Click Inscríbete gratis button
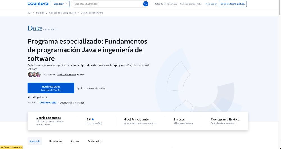 pyautogui.click(x=51, y=88)
